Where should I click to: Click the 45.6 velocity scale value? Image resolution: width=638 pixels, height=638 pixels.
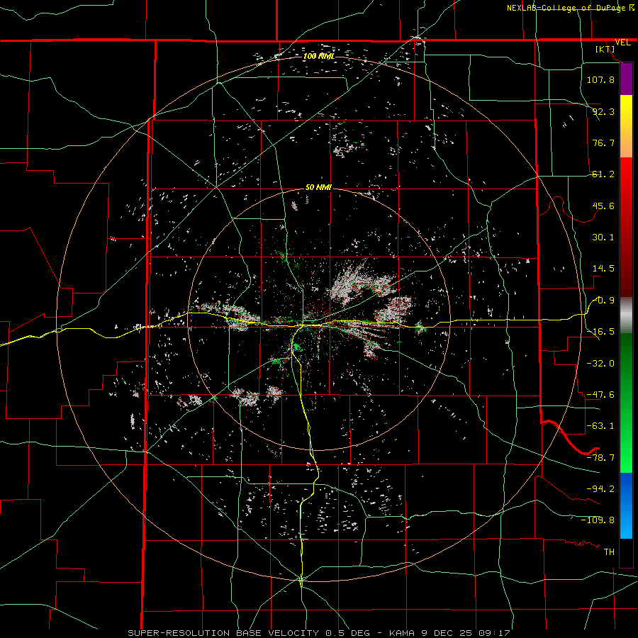(603, 206)
